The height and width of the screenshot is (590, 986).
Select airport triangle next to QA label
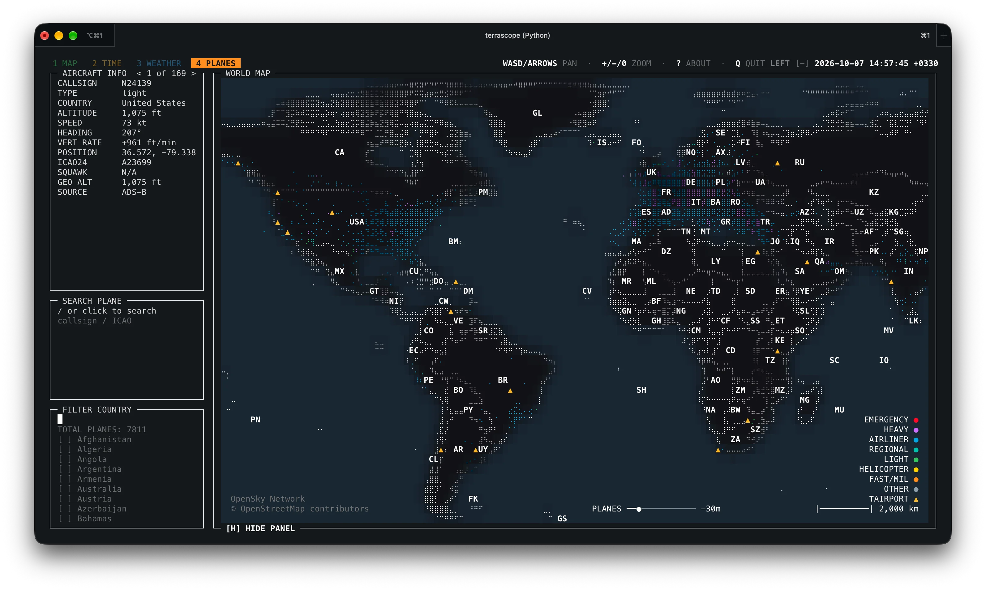click(x=807, y=262)
